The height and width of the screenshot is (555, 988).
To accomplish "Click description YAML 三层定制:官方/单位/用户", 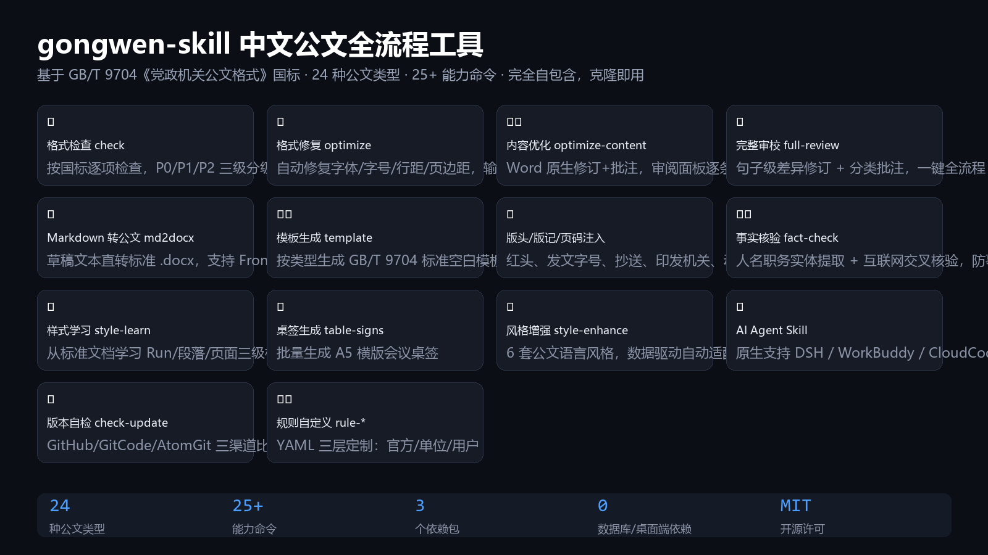I will pyautogui.click(x=377, y=446).
